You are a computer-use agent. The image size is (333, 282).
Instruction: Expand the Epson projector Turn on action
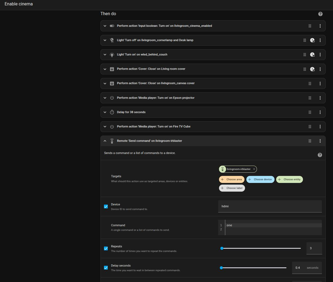105,98
